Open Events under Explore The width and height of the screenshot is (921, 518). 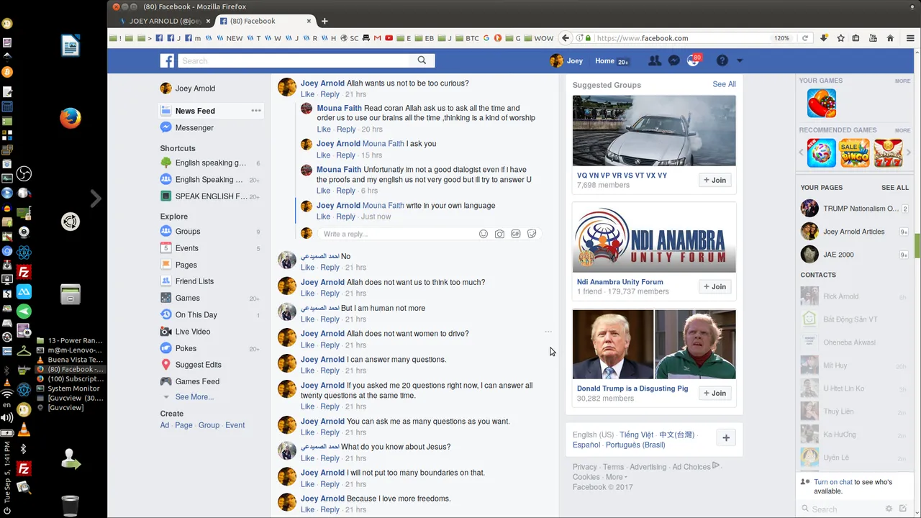tap(186, 248)
